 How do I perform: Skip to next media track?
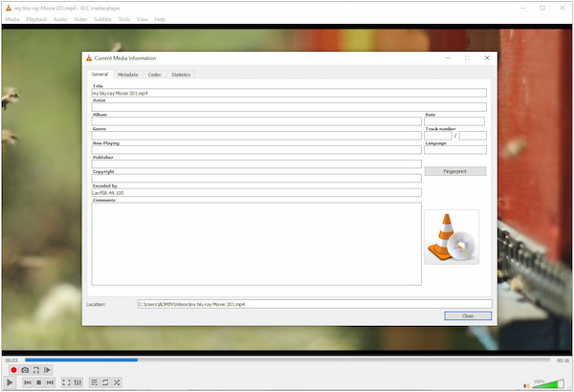(50, 382)
